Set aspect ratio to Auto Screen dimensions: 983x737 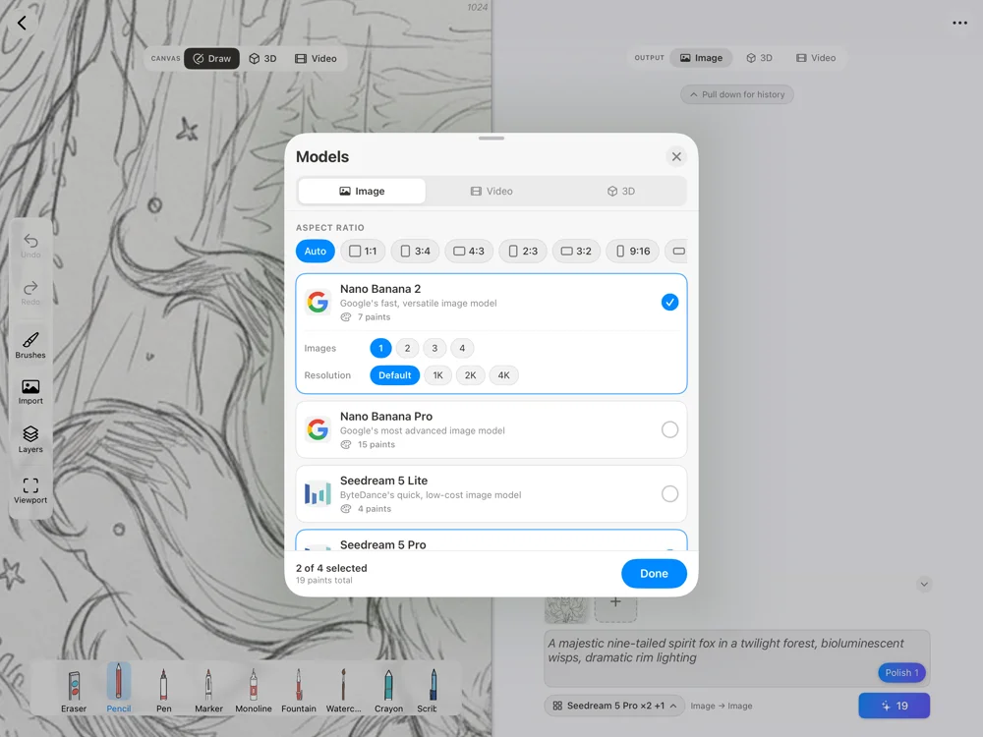click(316, 252)
